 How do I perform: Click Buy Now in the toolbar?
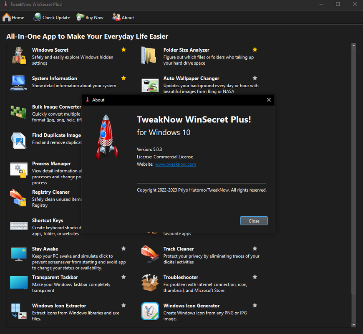(90, 18)
